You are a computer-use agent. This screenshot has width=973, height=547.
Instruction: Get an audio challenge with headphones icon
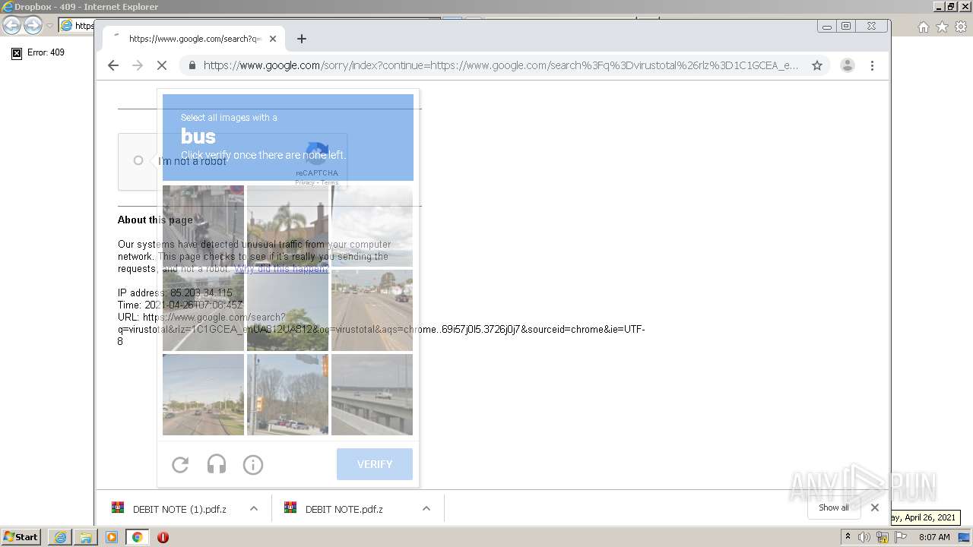click(217, 464)
